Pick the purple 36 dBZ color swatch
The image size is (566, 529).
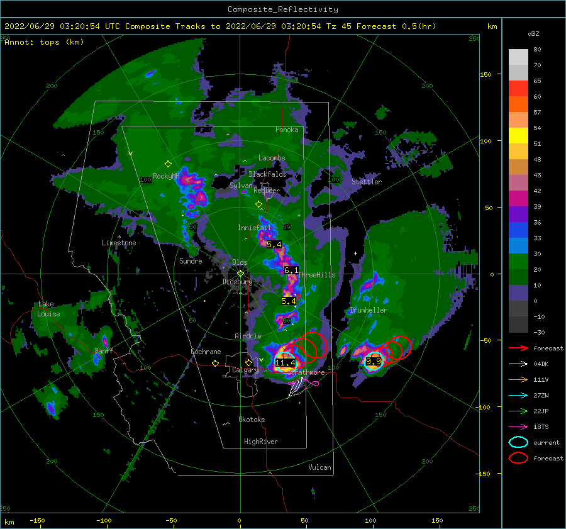click(x=518, y=214)
